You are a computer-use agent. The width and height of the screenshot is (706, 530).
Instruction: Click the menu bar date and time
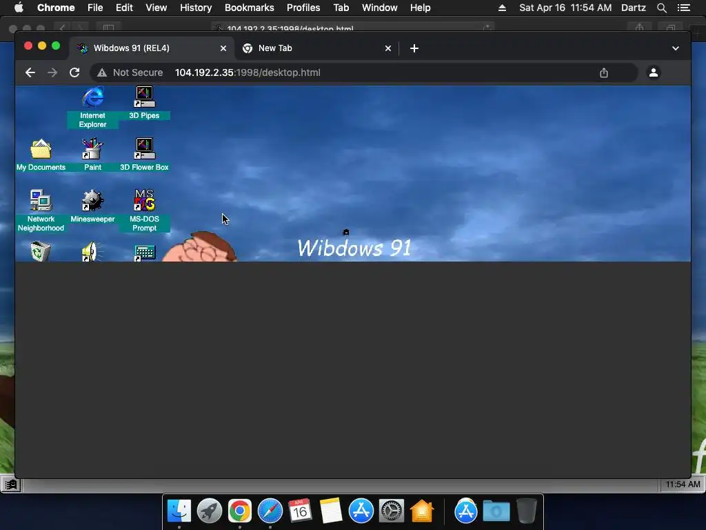click(x=565, y=8)
